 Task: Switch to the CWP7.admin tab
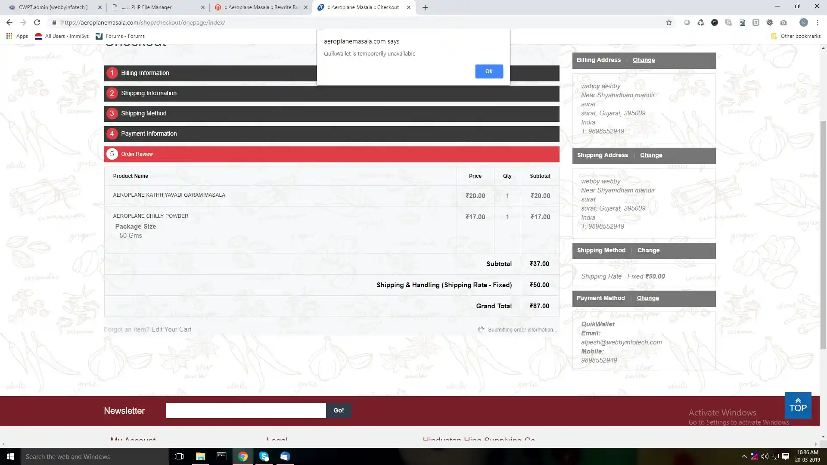[x=53, y=7]
